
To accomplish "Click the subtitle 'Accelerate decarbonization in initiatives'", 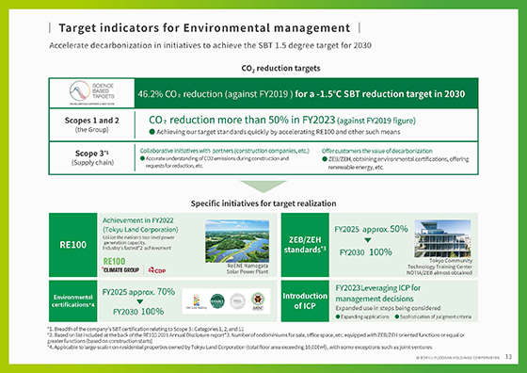I will 210,45.
